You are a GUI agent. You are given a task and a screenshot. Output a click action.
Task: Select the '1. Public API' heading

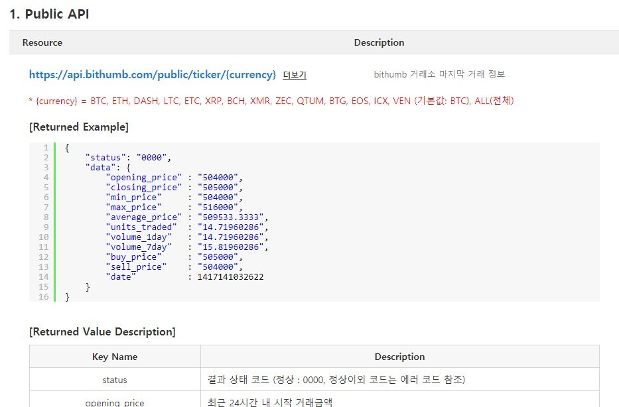49,14
